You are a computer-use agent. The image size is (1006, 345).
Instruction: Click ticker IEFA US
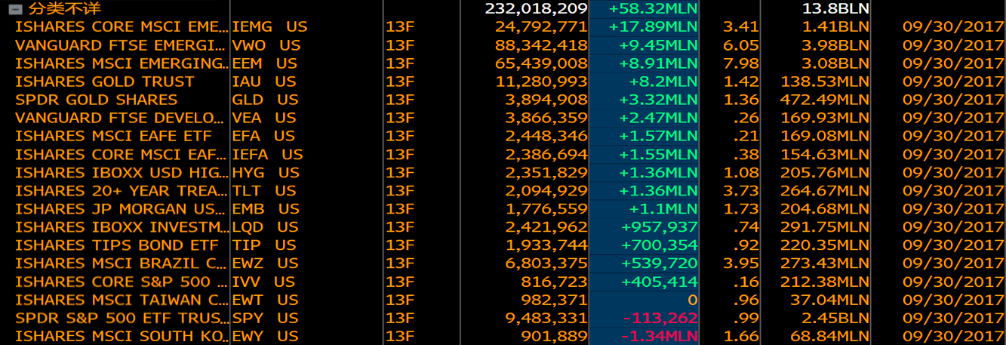coord(268,154)
